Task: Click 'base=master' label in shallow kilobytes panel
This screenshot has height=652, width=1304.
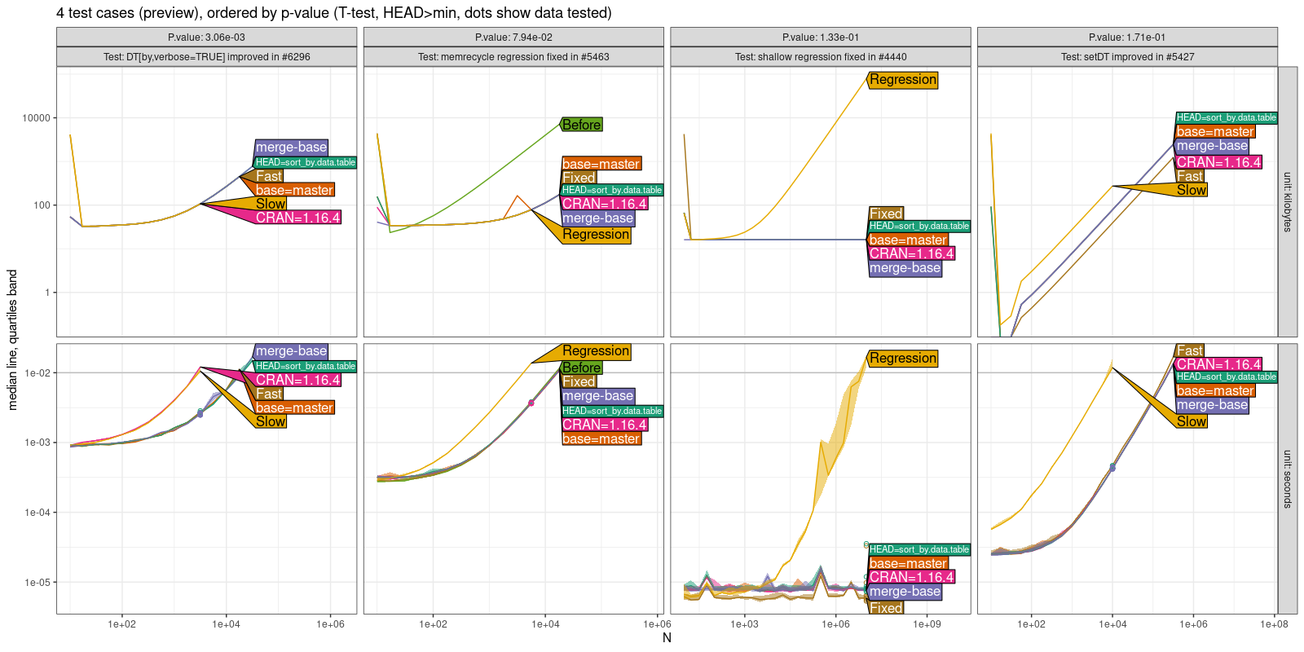Action: pyautogui.click(x=909, y=240)
